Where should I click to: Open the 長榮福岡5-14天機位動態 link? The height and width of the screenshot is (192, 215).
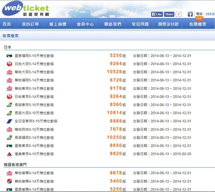34,138
